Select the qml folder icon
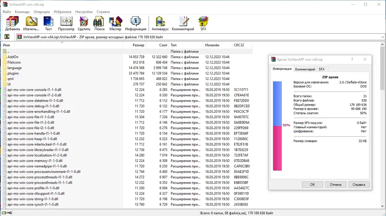The width and height of the screenshot is (386, 216). click(5, 79)
